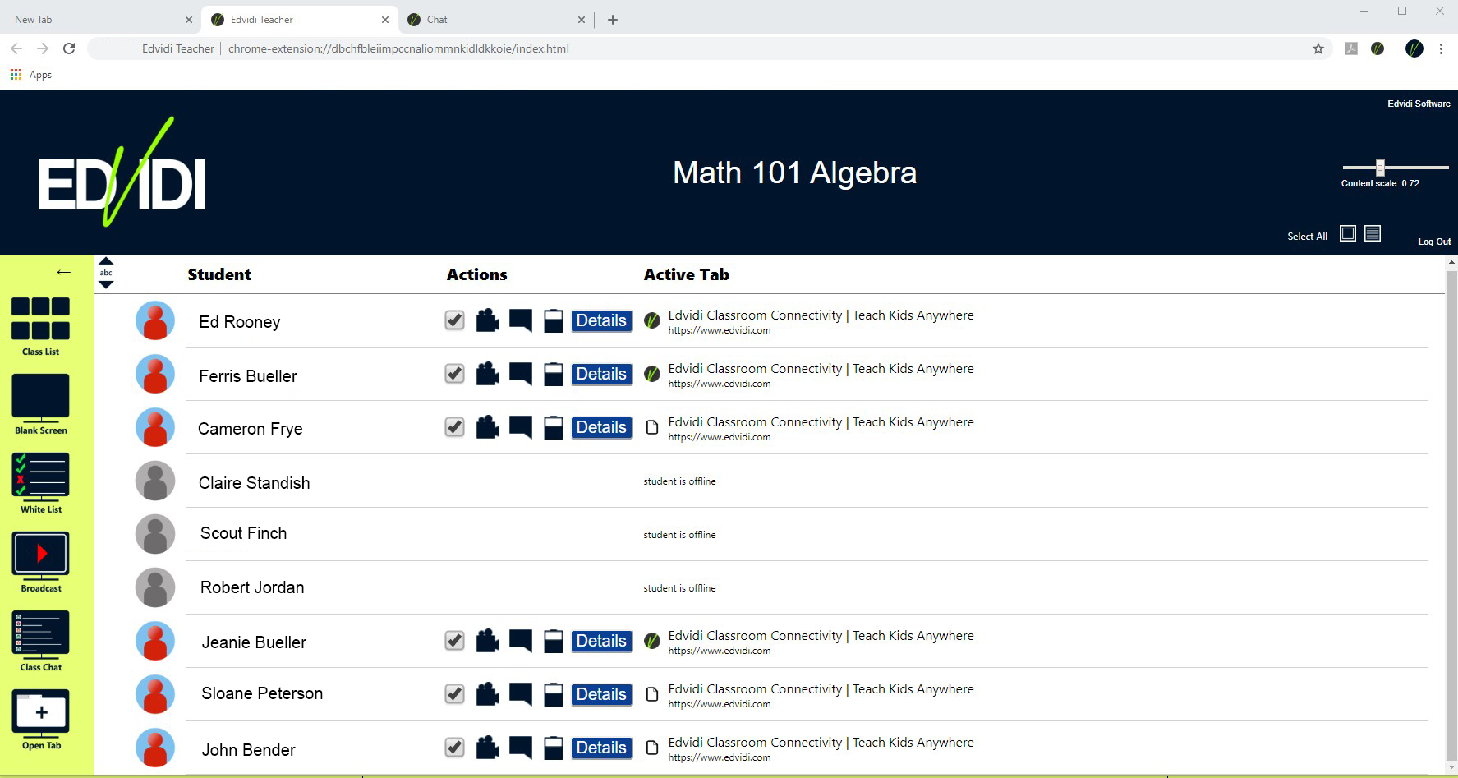The width and height of the screenshot is (1458, 778).
Task: Uncheck the checkbox for Cameron Frye
Action: pyautogui.click(x=454, y=427)
